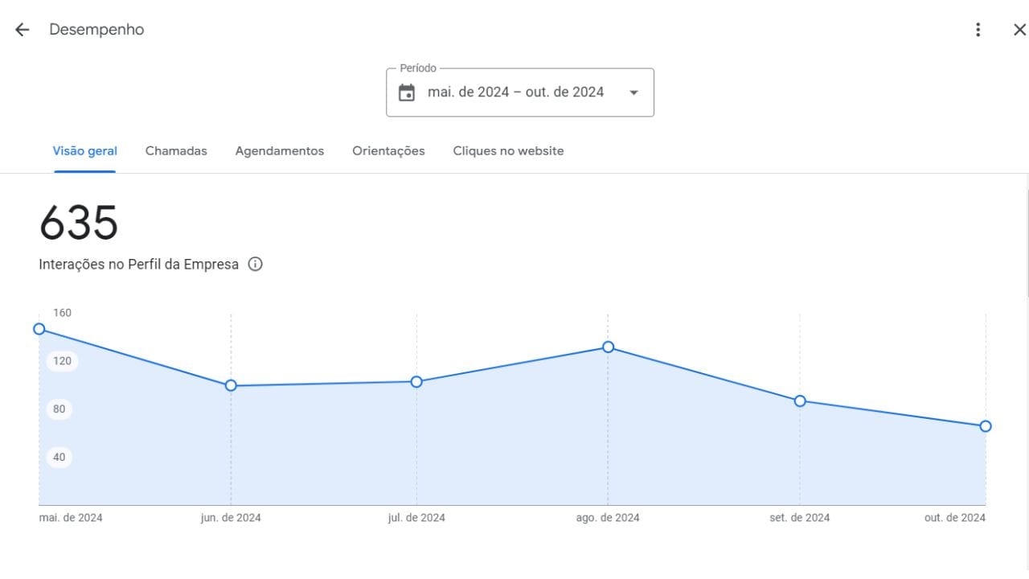The image size is (1029, 579).
Task: Click the Visão geral tab label
Action: click(84, 150)
